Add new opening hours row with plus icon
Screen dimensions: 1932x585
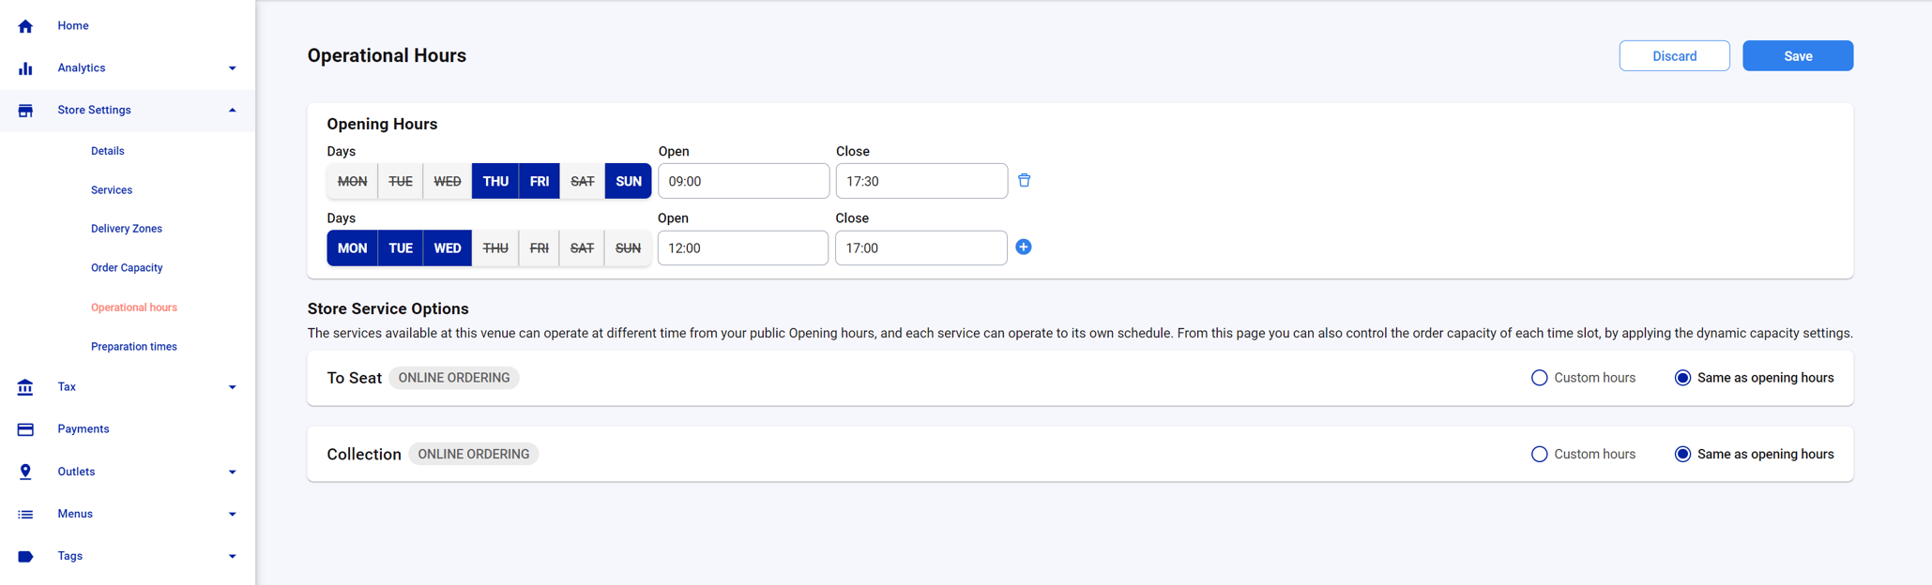pyautogui.click(x=1023, y=247)
